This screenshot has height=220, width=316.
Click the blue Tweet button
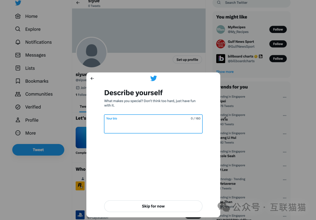(x=38, y=150)
